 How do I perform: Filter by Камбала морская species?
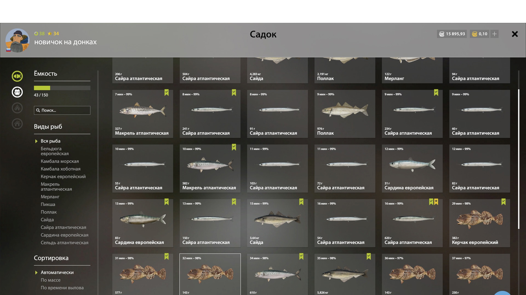pos(60,161)
